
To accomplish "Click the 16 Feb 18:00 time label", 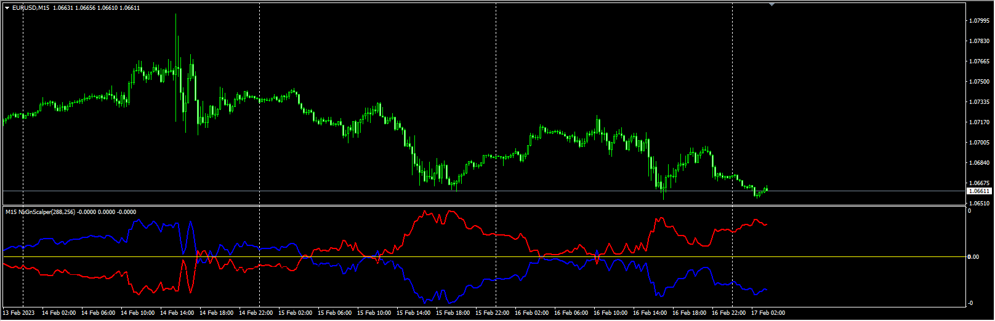I will tap(690, 313).
